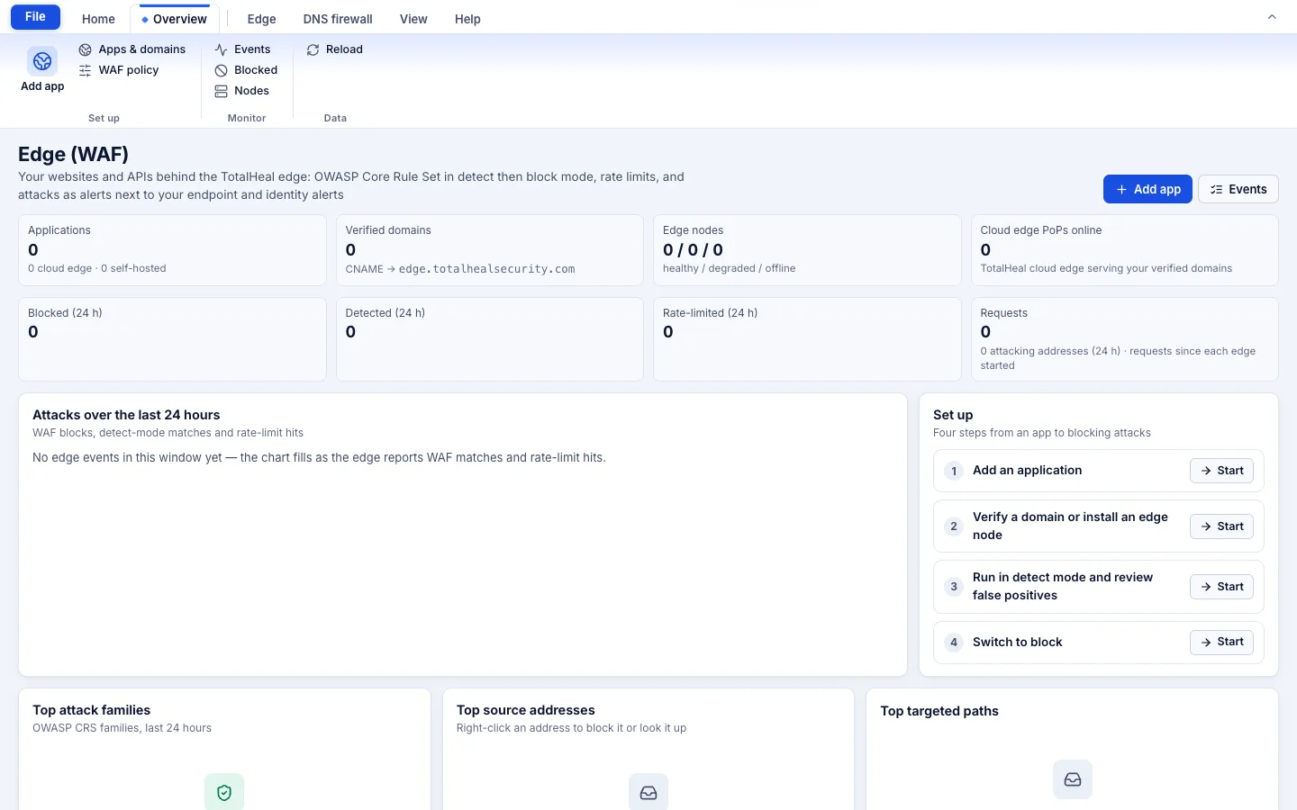This screenshot has width=1297, height=810.
Task: Start the Add an application step
Action: [1221, 471]
